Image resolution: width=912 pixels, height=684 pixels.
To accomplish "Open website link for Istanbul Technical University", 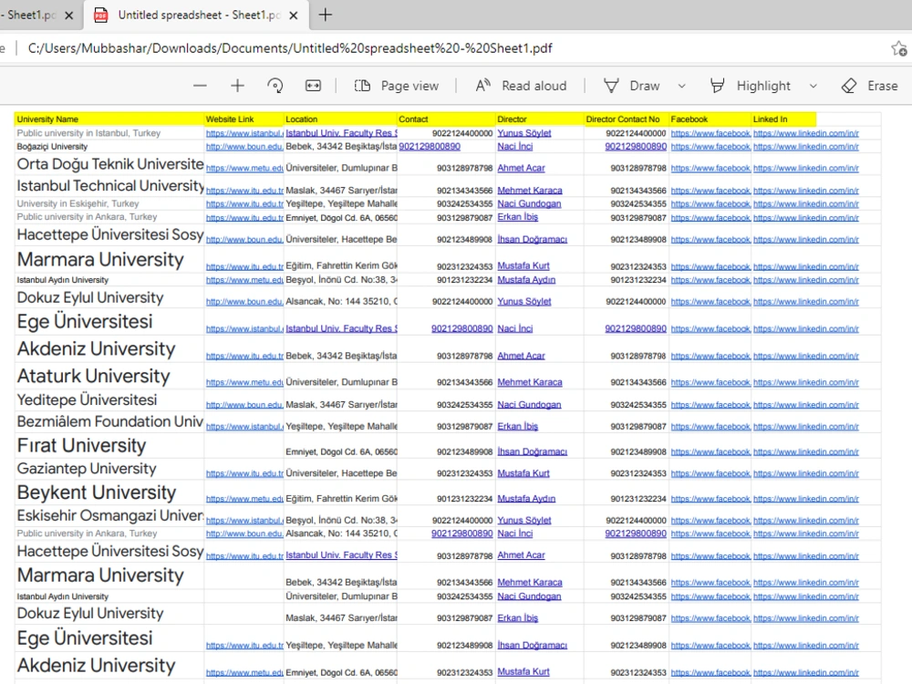I will pos(244,191).
